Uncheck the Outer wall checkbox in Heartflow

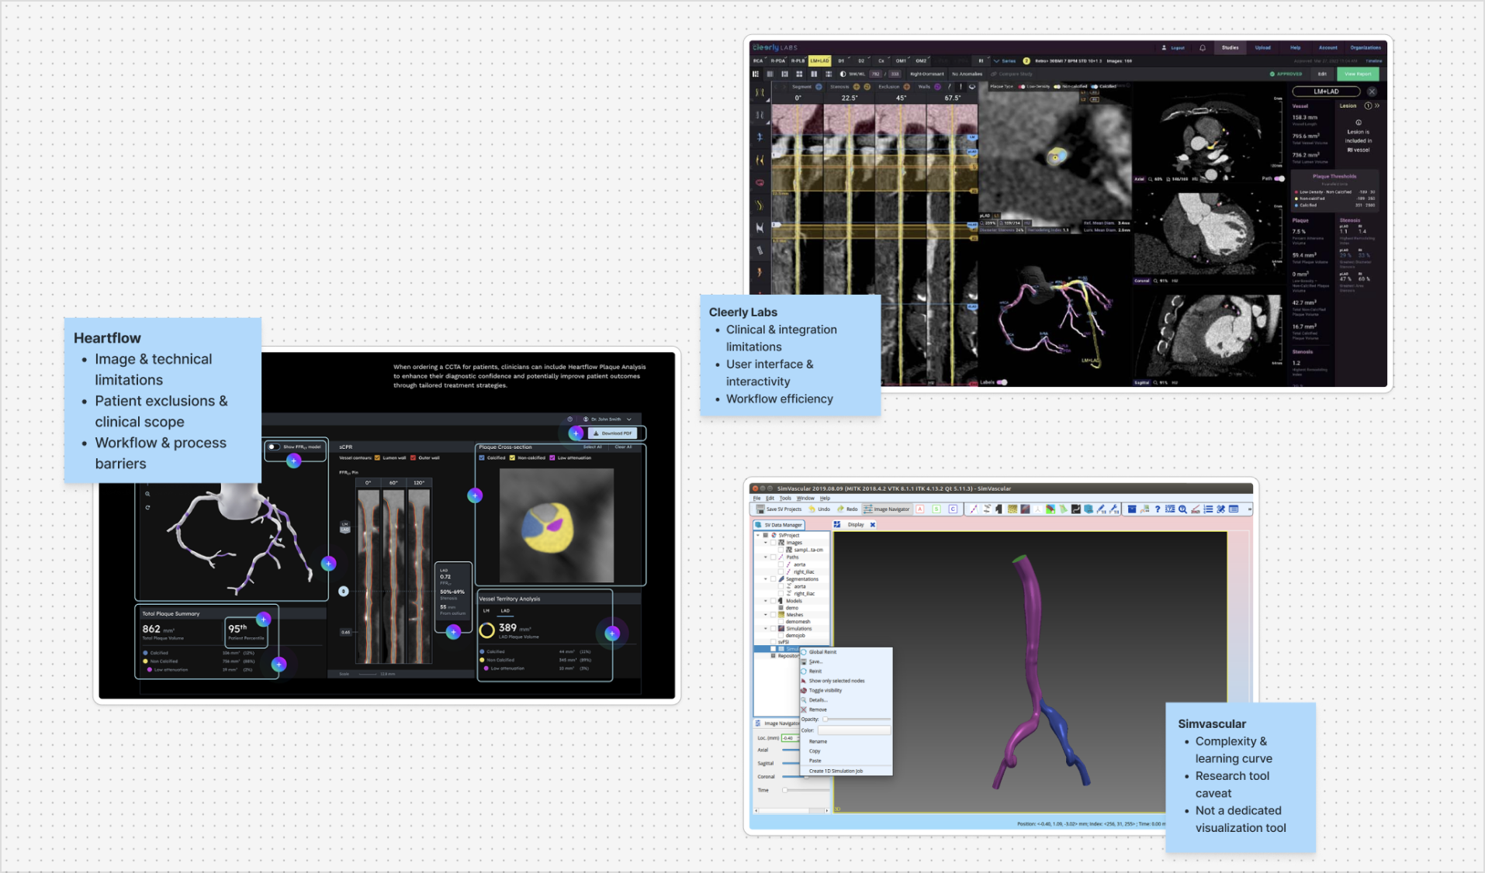(x=414, y=457)
